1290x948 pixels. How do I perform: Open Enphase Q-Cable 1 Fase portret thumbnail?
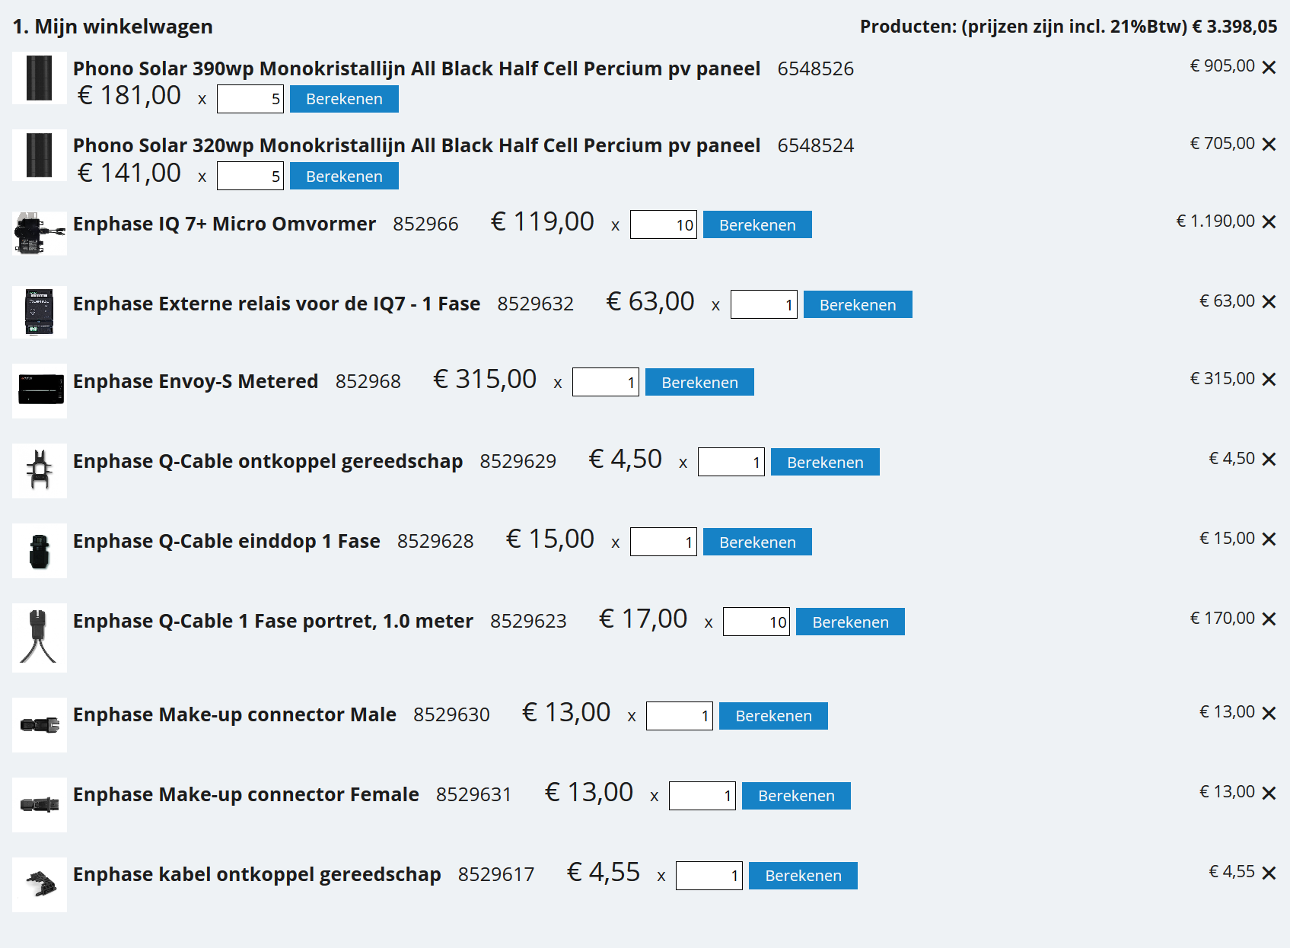[x=40, y=638]
